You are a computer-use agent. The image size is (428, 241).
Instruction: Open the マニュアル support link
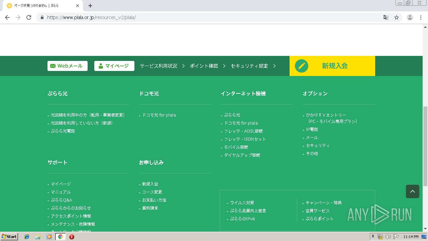pyautogui.click(x=61, y=192)
